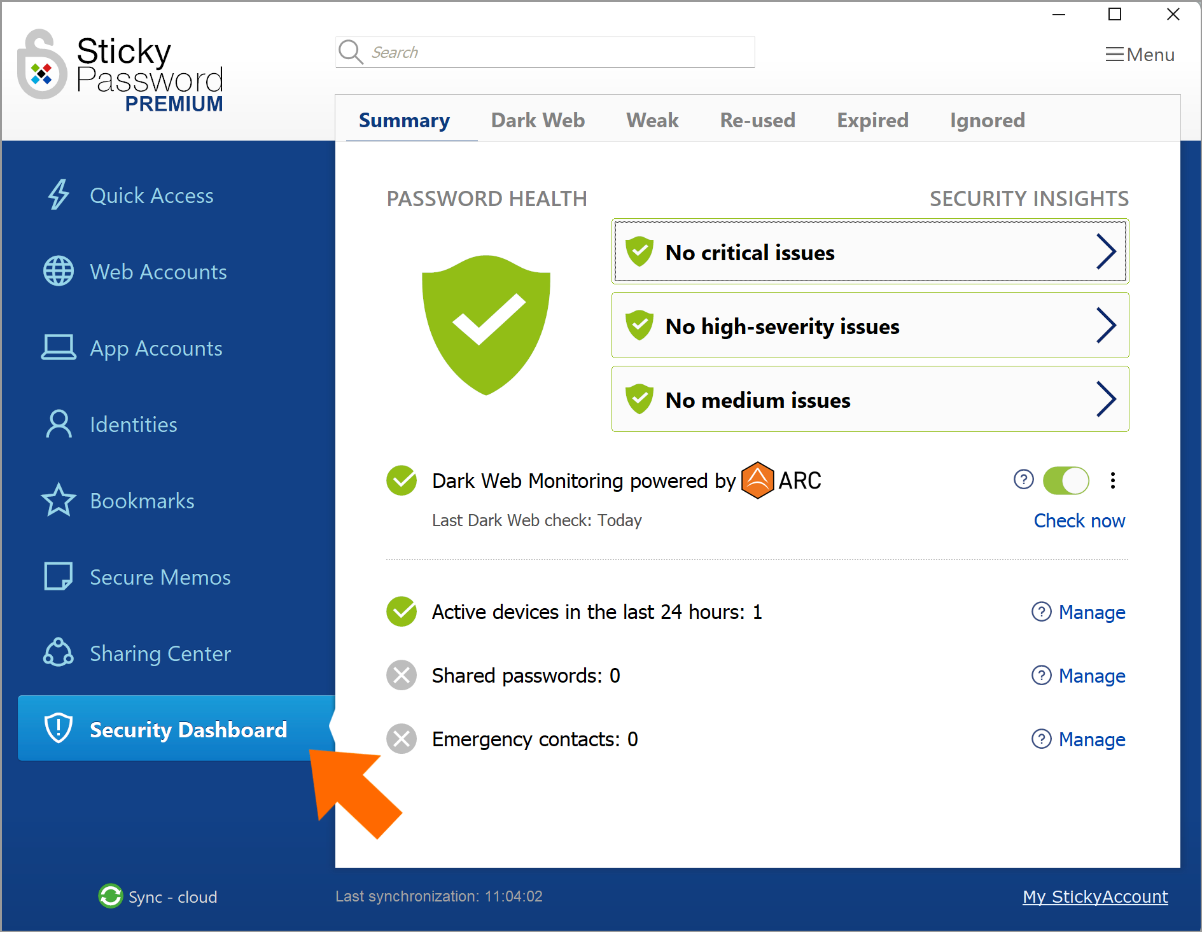Expand No medium issues chevron

tap(1107, 400)
